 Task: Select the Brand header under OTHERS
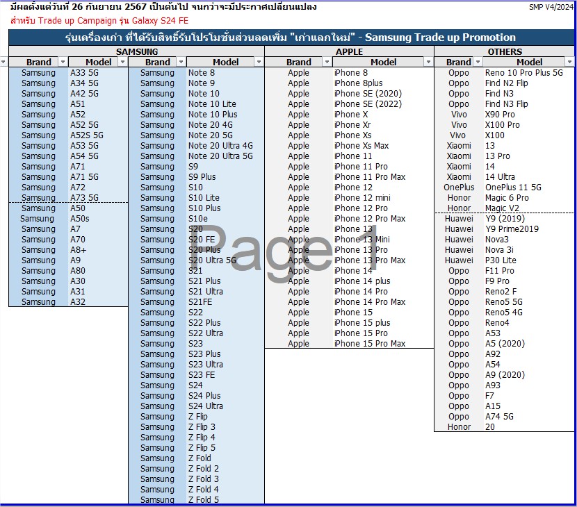point(459,62)
